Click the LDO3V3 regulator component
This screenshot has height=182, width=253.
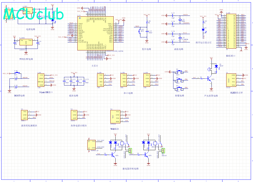click(x=26, y=42)
